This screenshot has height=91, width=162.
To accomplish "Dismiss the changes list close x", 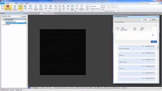I will click(x=156, y=25).
